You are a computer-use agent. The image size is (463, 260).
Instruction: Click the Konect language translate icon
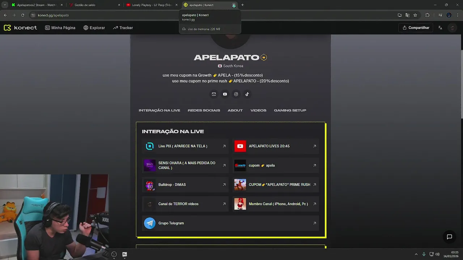click(440, 28)
